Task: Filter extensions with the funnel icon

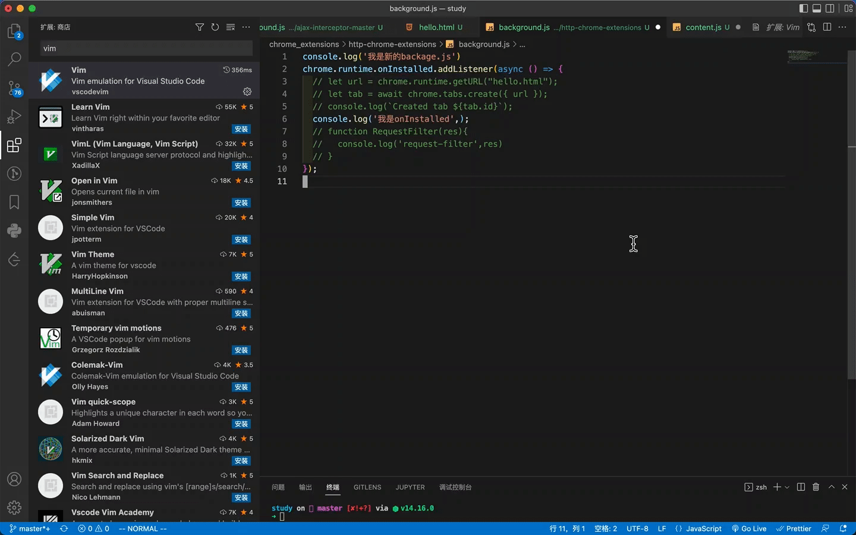Action: click(200, 27)
